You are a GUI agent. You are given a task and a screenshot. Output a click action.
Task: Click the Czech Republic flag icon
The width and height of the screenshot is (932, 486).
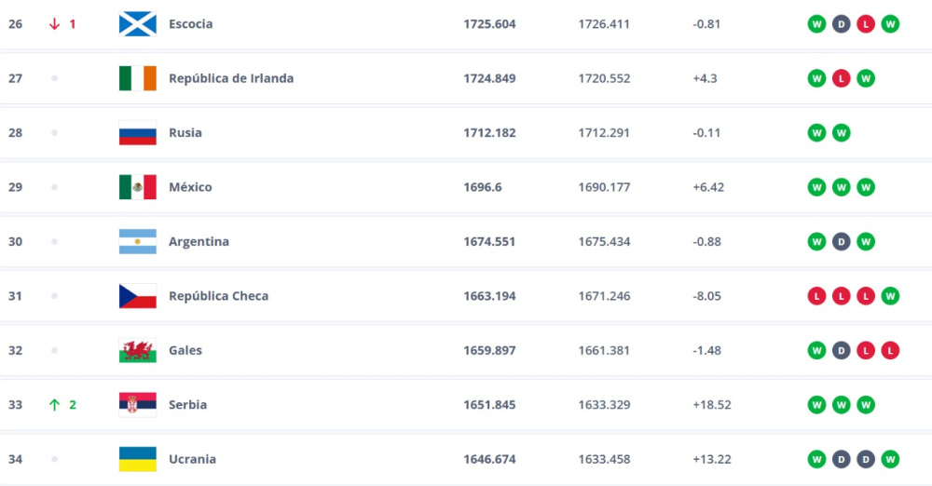coord(137,296)
